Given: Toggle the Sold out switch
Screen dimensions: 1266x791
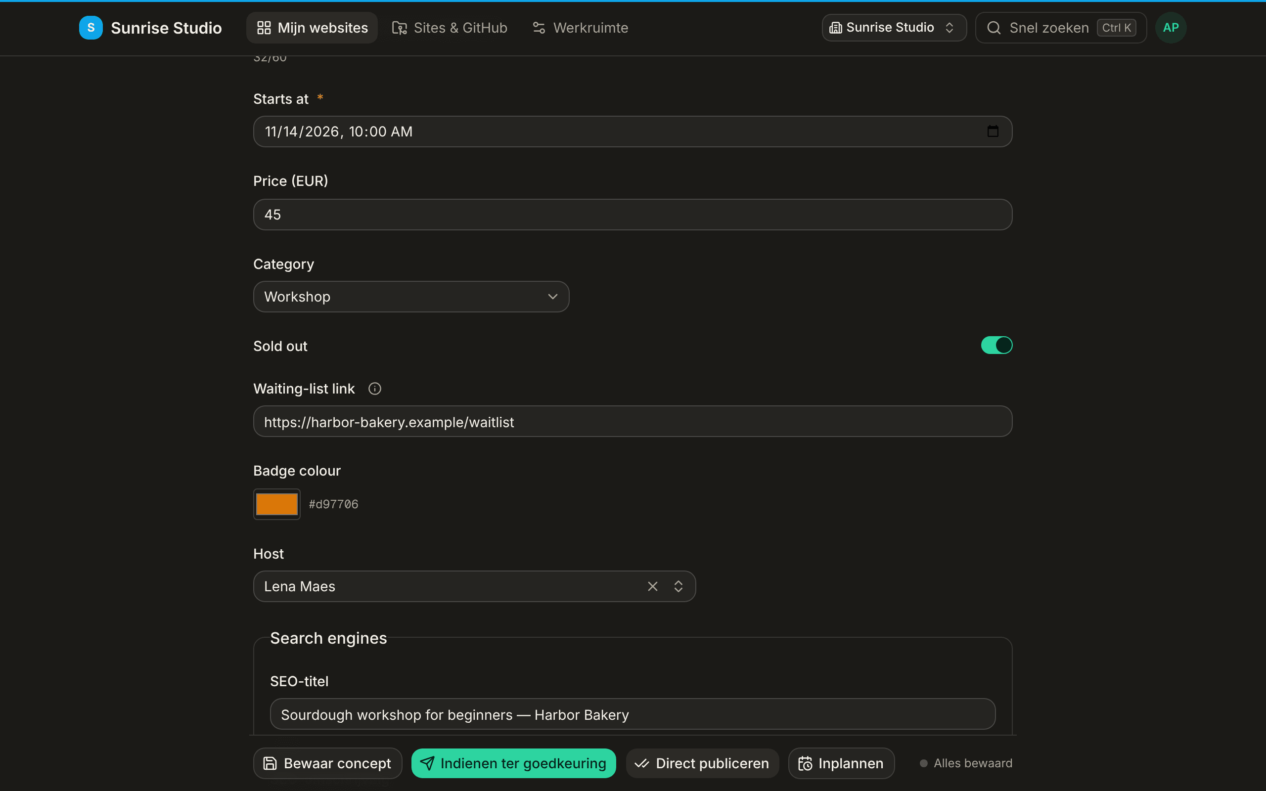Looking at the screenshot, I should pos(996,345).
